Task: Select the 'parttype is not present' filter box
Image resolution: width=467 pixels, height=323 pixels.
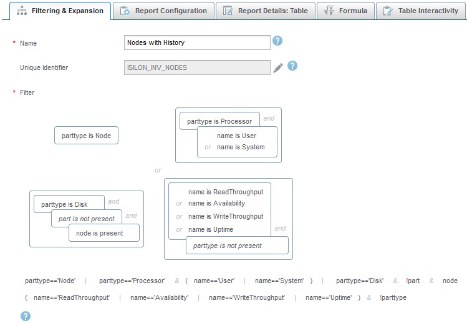Action: (x=237, y=246)
